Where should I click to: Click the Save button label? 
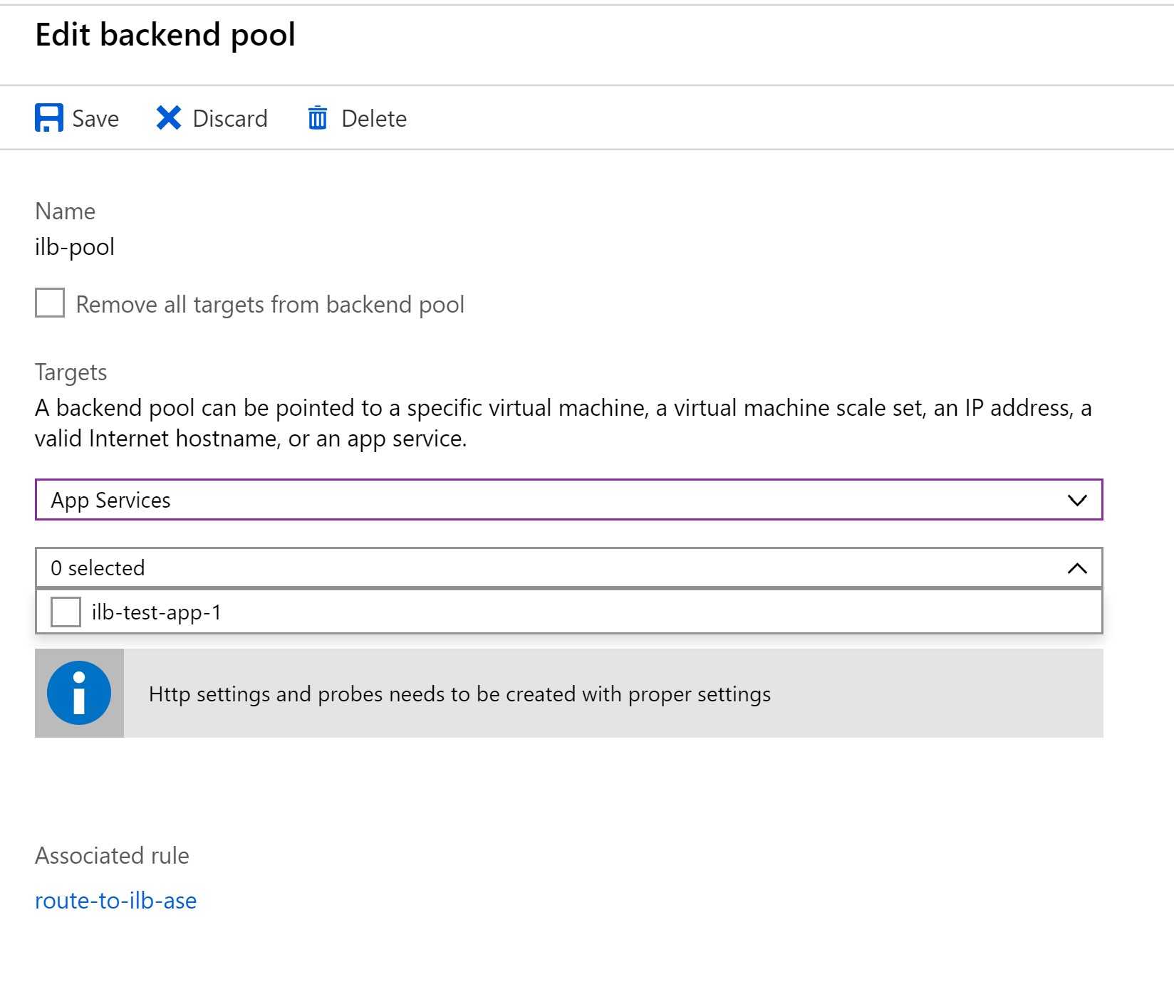pos(95,119)
